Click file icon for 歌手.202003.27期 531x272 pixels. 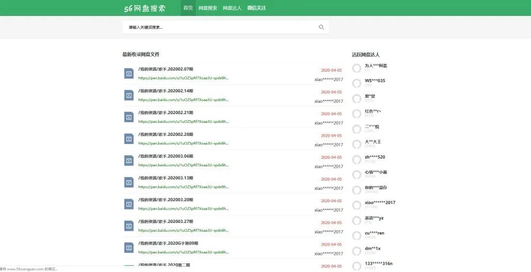click(129, 226)
